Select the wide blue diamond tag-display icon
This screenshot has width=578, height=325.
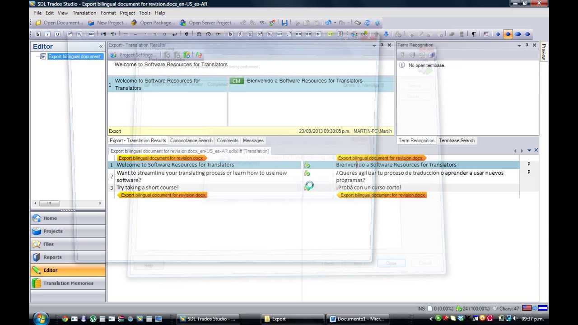tap(518, 34)
